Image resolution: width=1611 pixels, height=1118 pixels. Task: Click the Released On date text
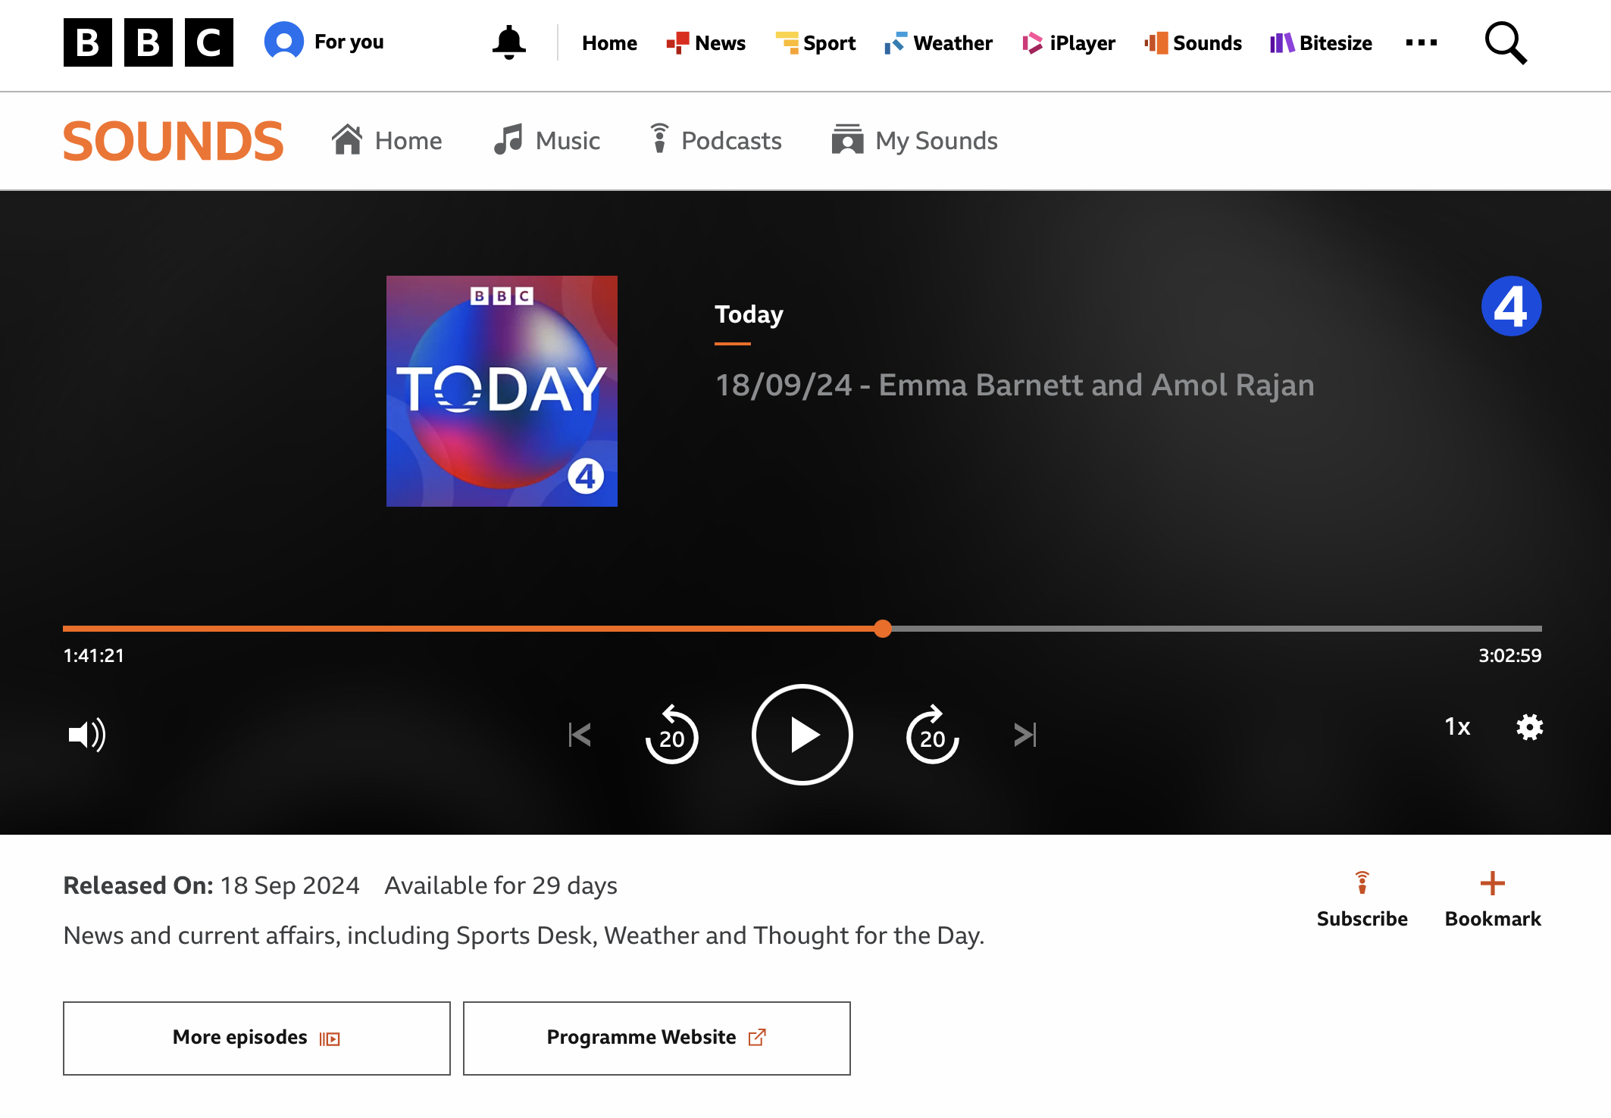pyautogui.click(x=211, y=885)
